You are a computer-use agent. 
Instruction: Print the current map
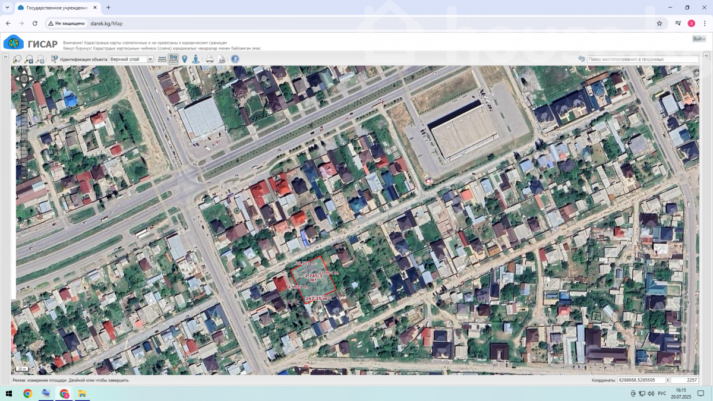pos(209,59)
